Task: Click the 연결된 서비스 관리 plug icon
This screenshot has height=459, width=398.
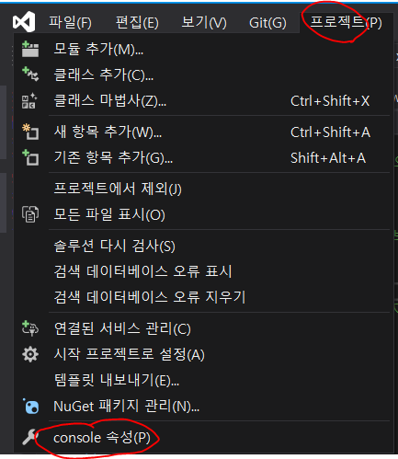Action: tap(30, 328)
